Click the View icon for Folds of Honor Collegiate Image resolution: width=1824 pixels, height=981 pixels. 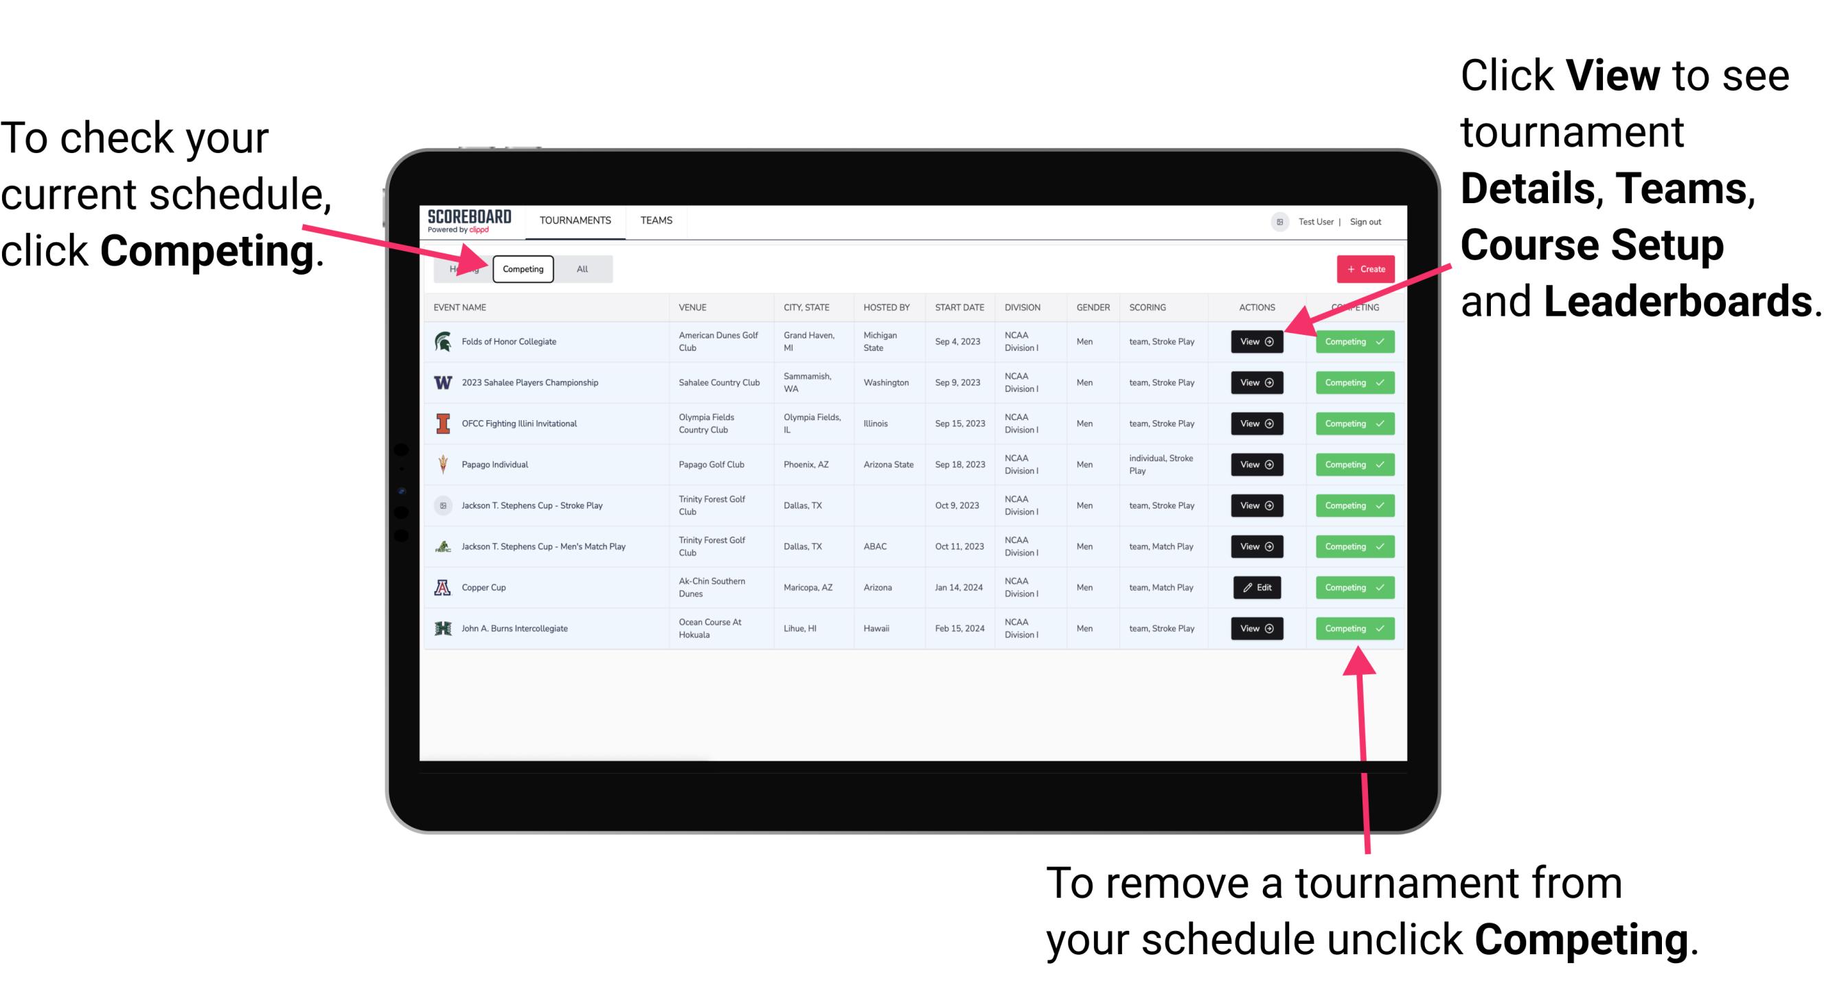pos(1257,342)
